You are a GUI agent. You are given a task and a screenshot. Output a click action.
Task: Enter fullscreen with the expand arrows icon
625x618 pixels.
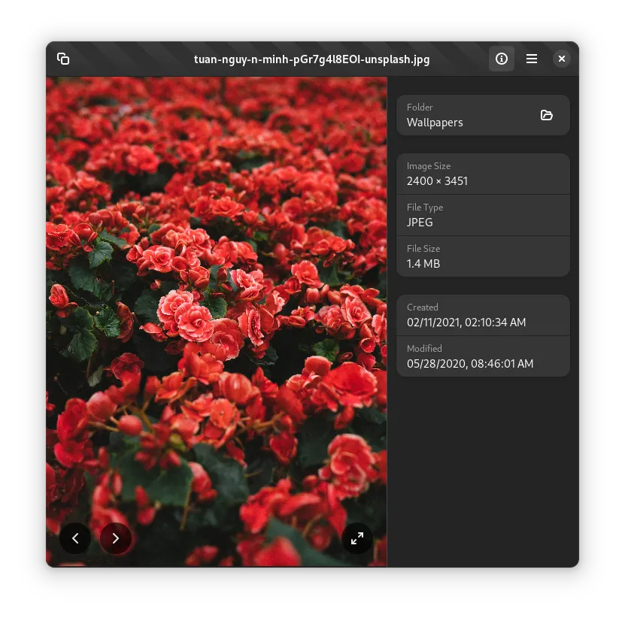tap(357, 538)
